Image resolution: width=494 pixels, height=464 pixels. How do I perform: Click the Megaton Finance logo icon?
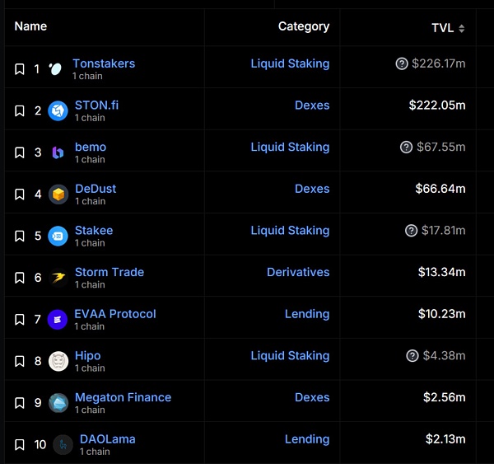(x=58, y=403)
